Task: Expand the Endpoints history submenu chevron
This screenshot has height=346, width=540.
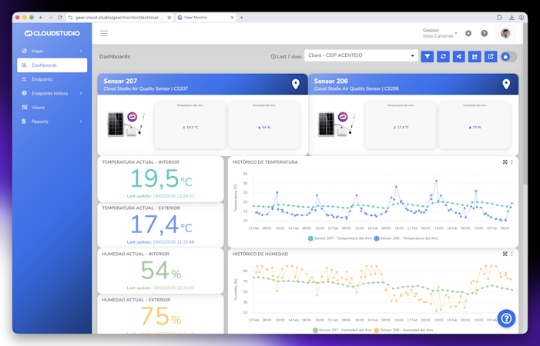Action: click(x=81, y=93)
